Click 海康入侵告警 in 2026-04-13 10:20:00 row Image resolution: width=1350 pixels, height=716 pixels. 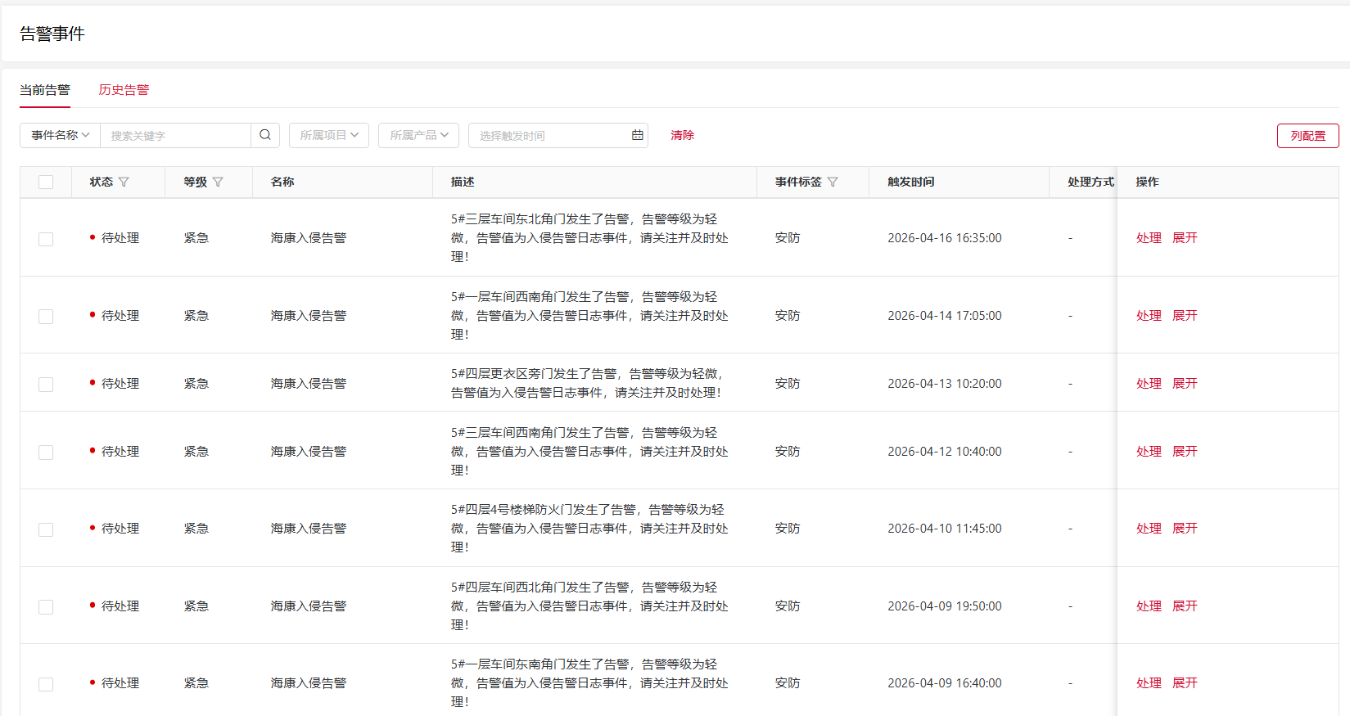[x=309, y=384]
